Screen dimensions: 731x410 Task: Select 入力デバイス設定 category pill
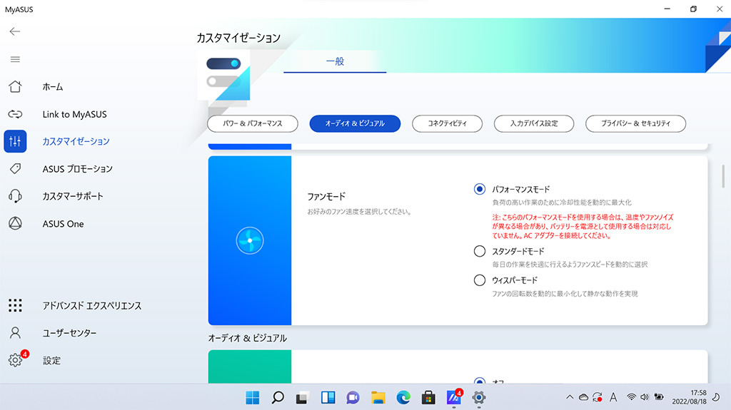pos(534,123)
